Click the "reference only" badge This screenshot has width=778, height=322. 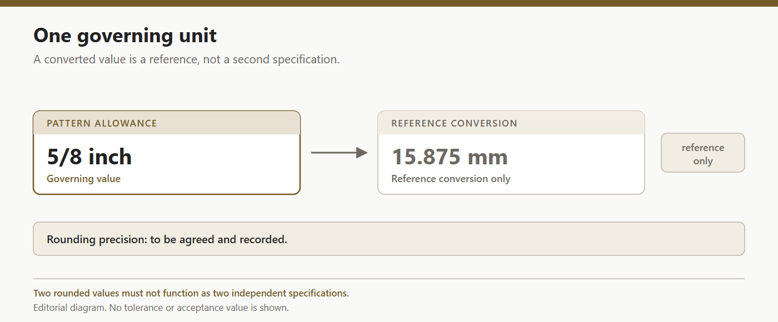click(x=703, y=153)
